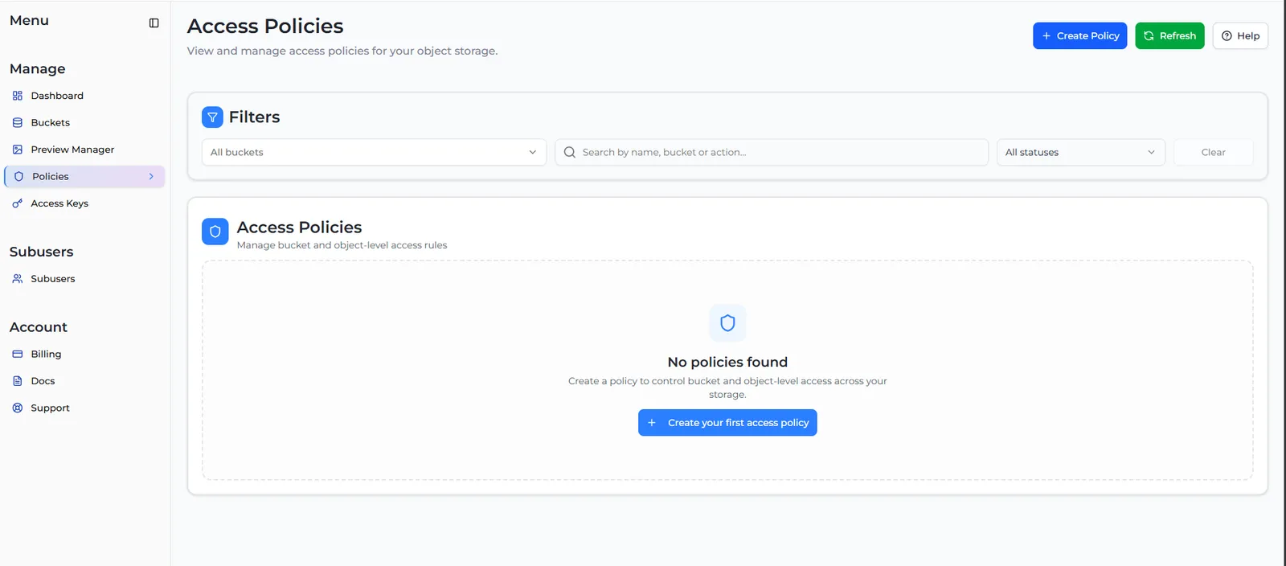Click the blue funnel Filters icon

(212, 117)
